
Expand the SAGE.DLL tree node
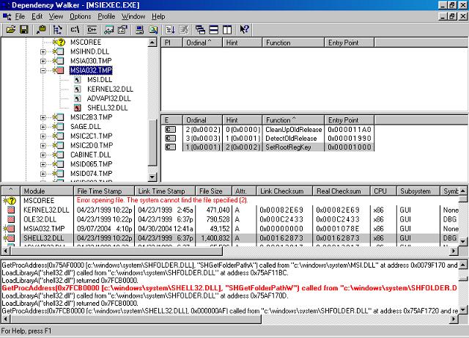click(x=43, y=127)
